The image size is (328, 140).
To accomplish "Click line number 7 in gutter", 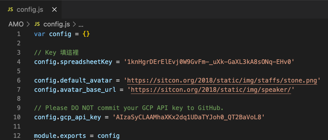I will pyautogui.click(x=19, y=90).
